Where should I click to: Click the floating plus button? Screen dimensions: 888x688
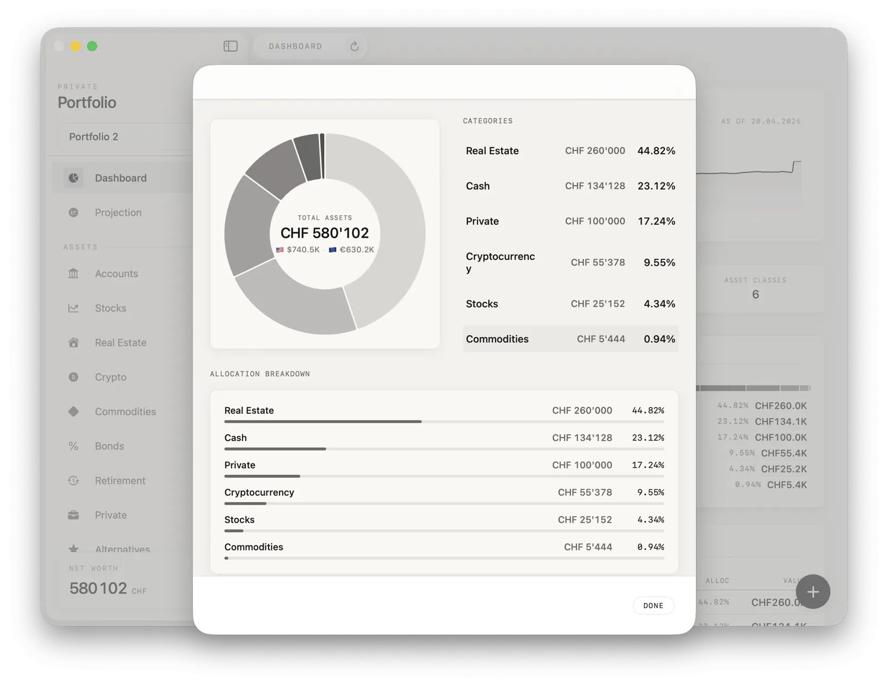coord(813,592)
